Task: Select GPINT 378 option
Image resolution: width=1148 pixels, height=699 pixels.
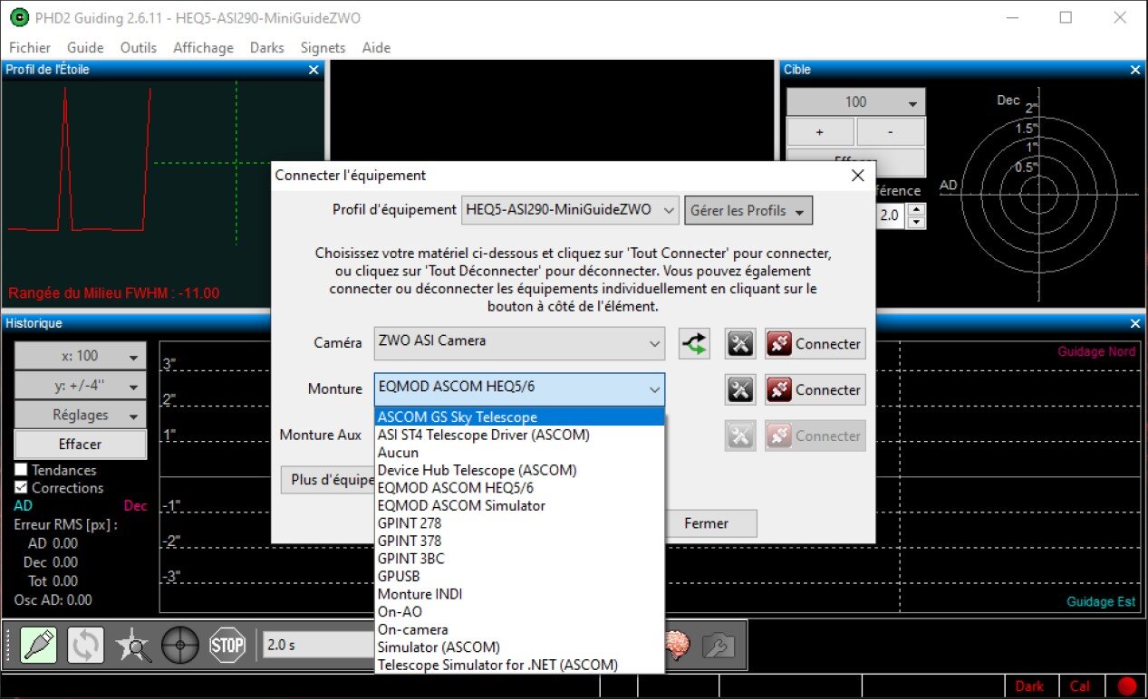Action: [x=519, y=541]
